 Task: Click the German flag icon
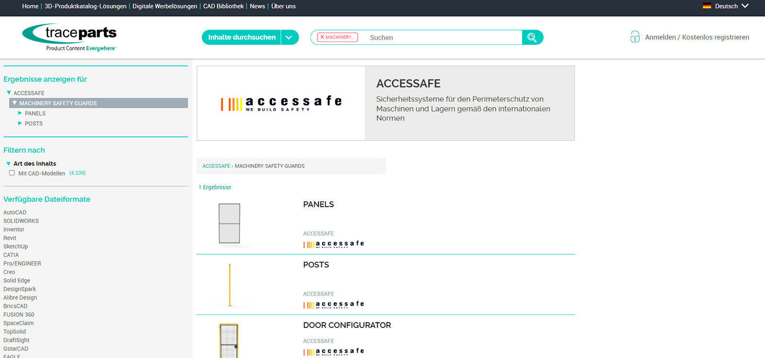tap(707, 6)
